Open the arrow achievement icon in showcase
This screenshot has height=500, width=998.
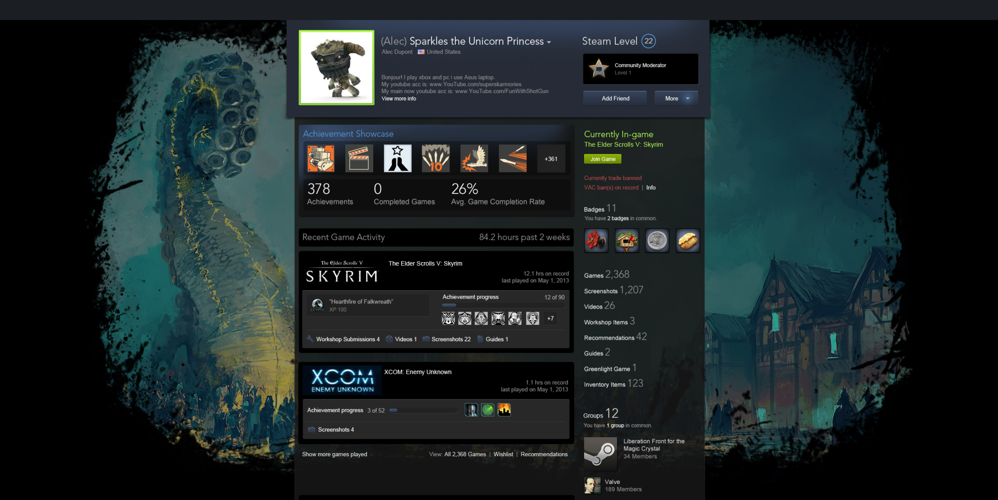click(x=513, y=158)
